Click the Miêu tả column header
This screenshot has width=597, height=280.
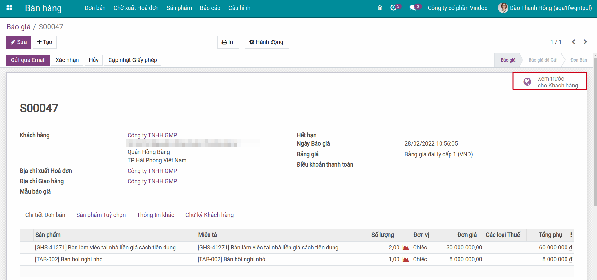[277, 235]
